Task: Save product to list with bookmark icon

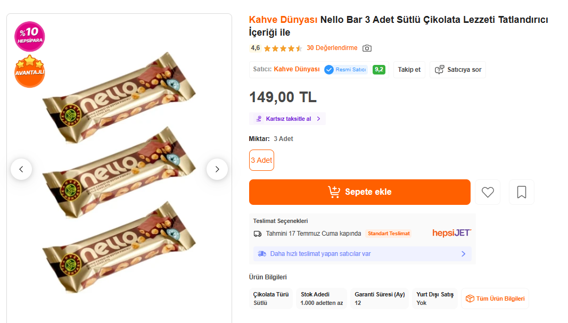Action: pyautogui.click(x=522, y=192)
